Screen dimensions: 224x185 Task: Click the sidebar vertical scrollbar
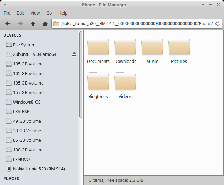tap(81, 74)
